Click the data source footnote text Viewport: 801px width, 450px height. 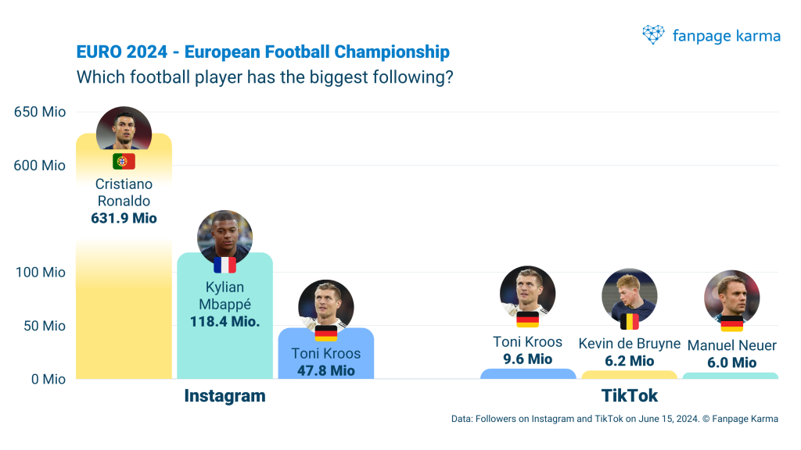coord(614,419)
